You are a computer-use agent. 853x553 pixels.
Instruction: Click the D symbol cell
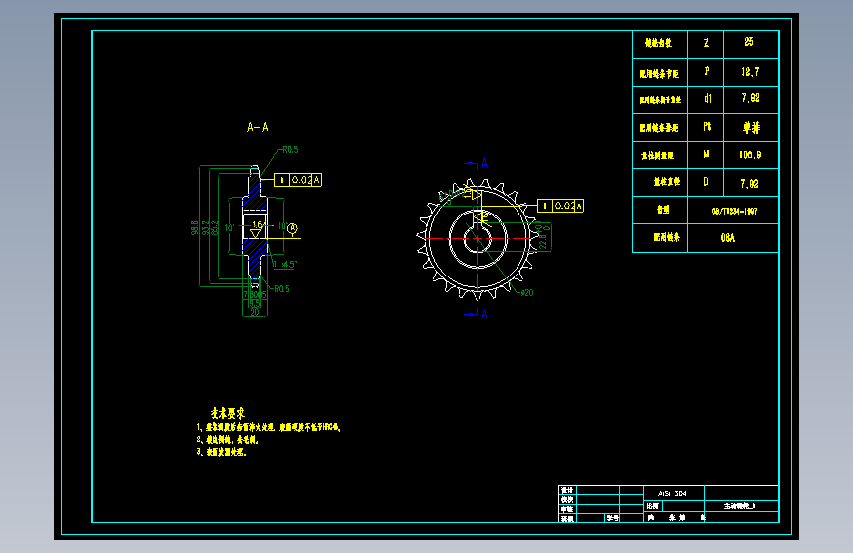(706, 182)
